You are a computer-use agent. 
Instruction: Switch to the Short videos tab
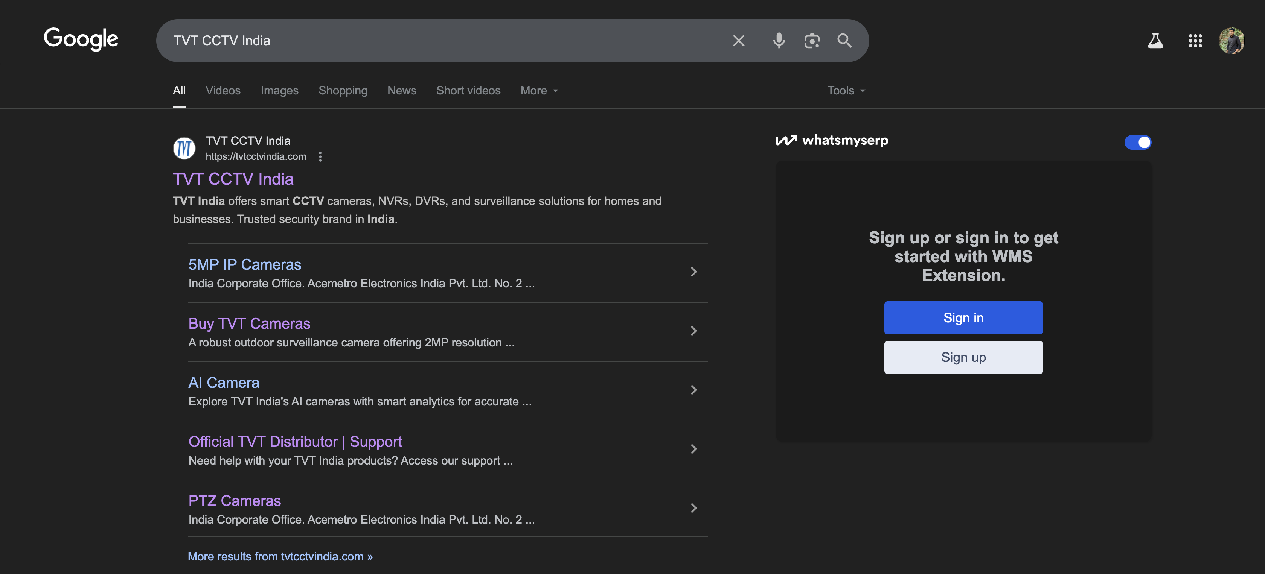pyautogui.click(x=468, y=91)
